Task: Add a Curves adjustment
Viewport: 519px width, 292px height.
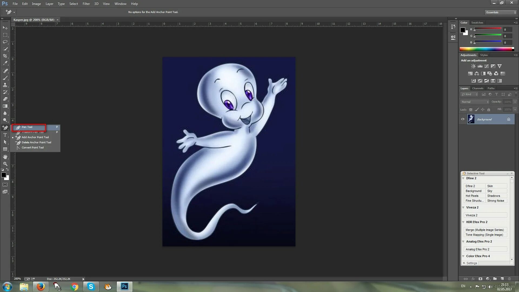Action: tap(487, 66)
